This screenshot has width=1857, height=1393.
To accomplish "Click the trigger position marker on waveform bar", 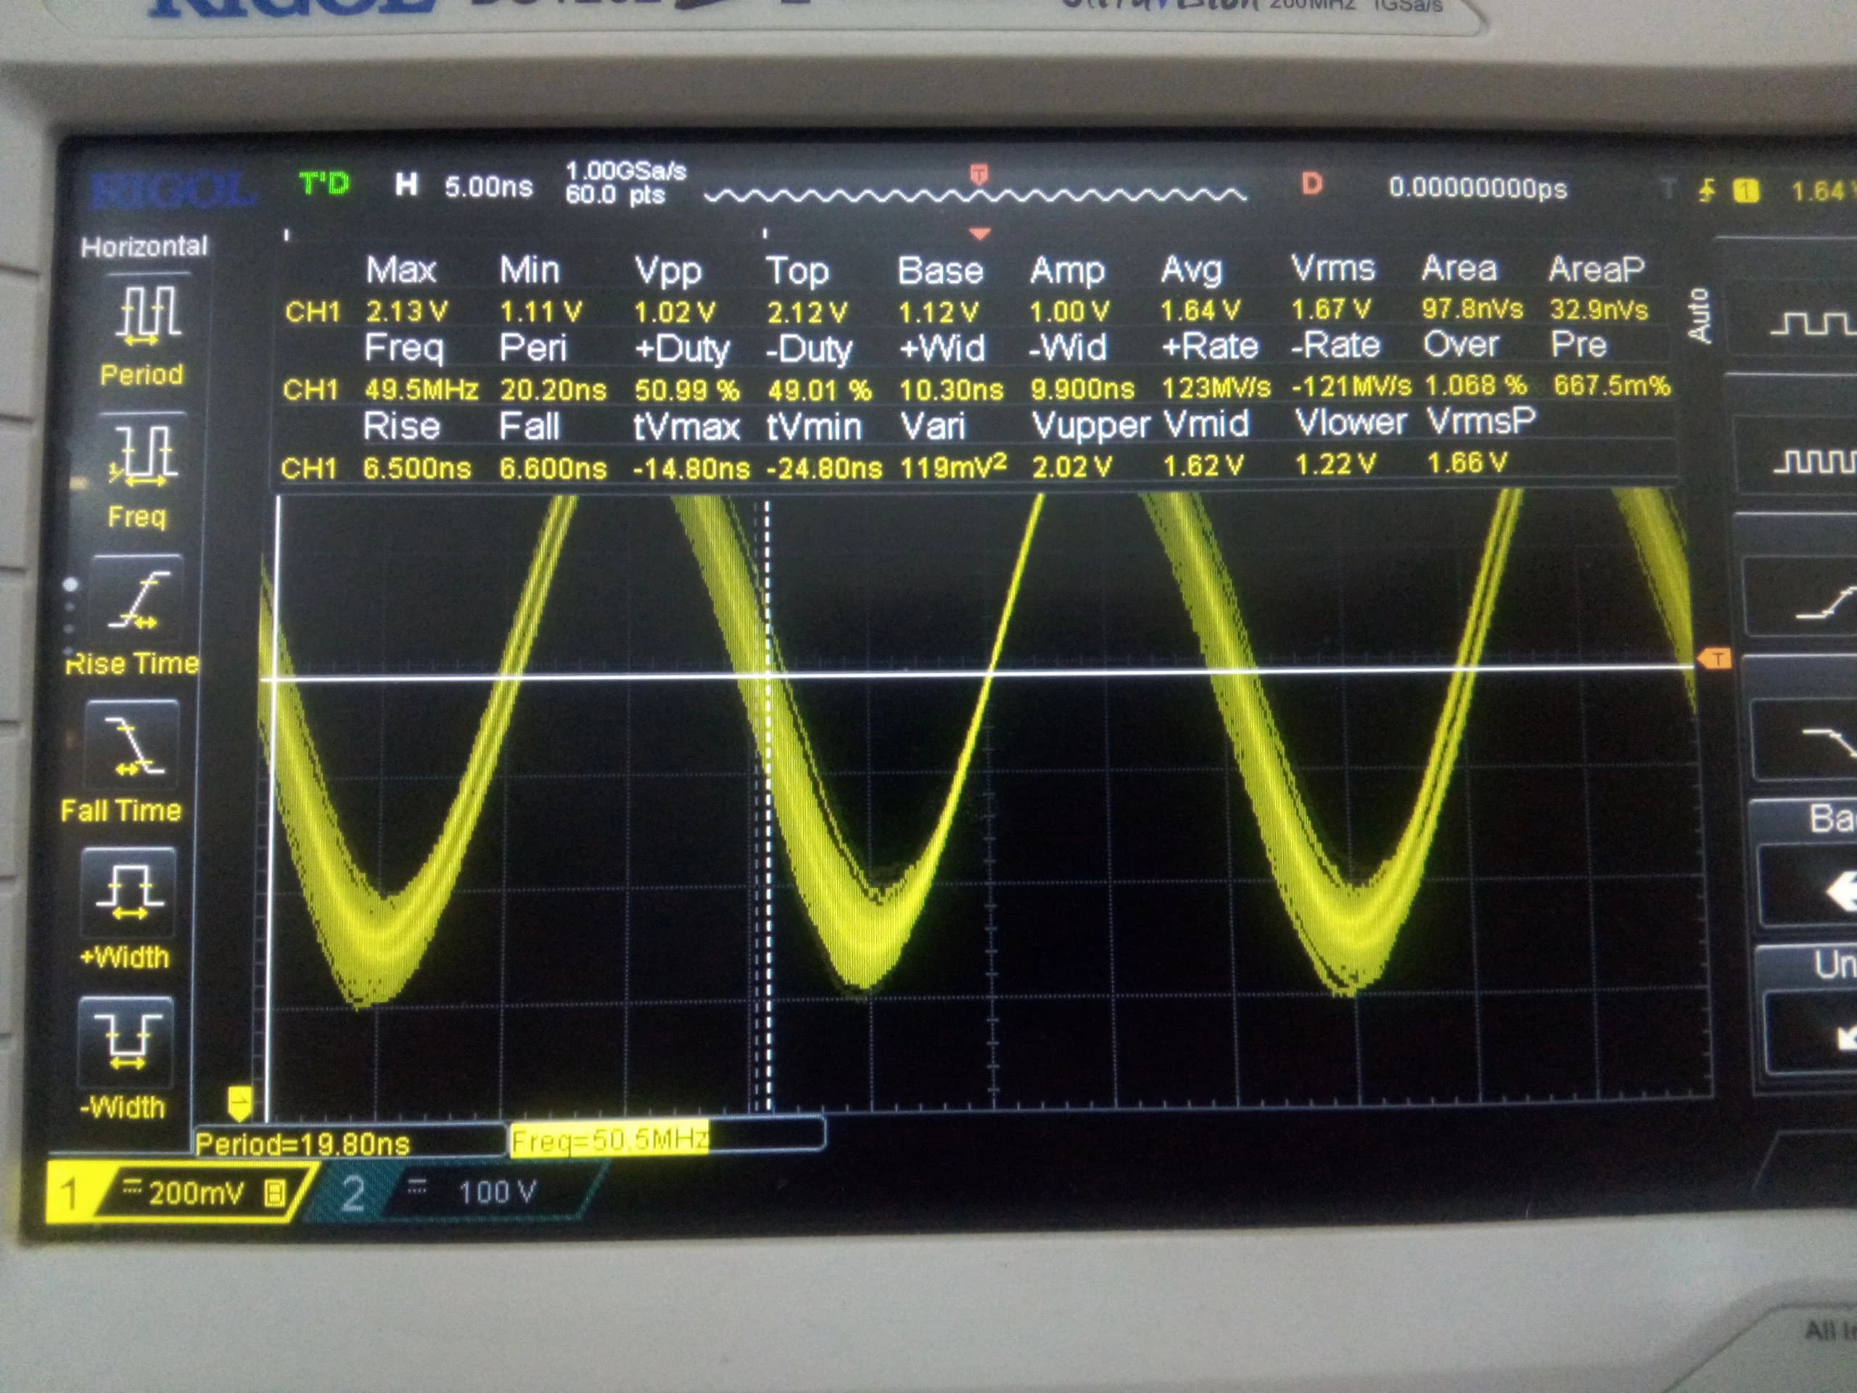I will (x=979, y=175).
